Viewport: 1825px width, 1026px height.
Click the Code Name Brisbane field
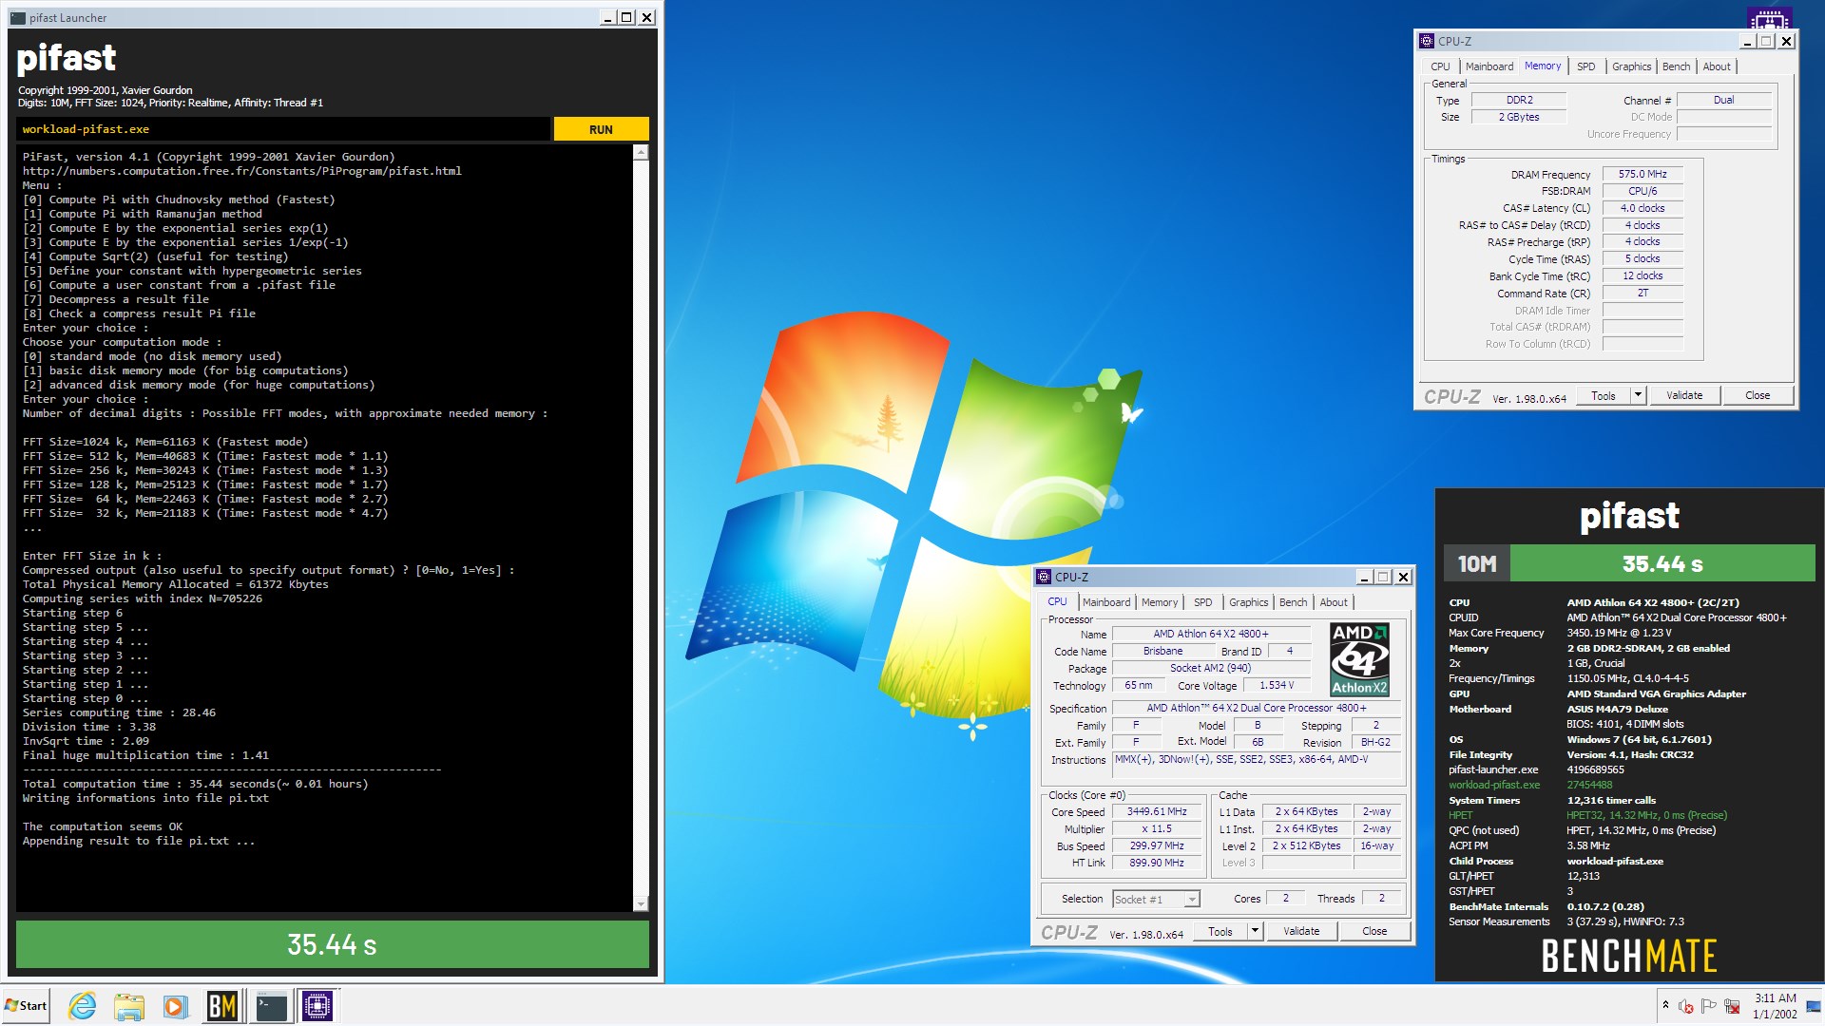coord(1162,651)
